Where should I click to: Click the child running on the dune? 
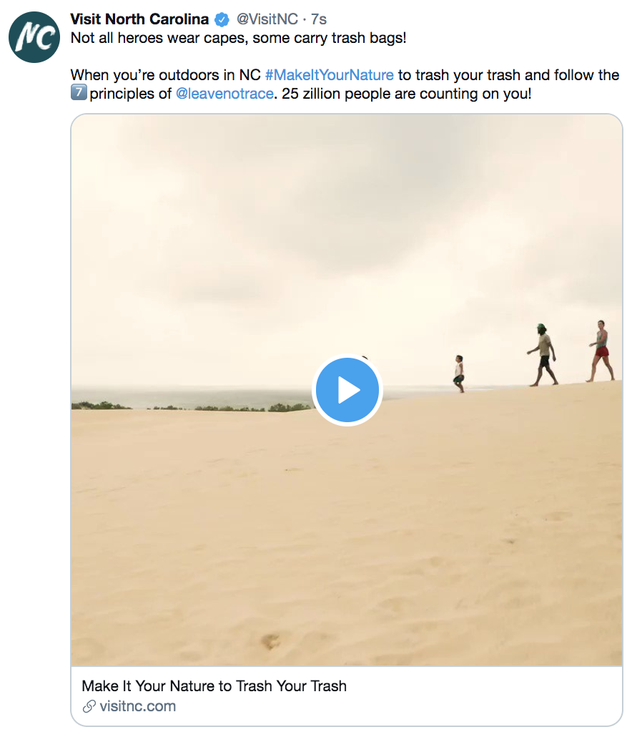(458, 374)
